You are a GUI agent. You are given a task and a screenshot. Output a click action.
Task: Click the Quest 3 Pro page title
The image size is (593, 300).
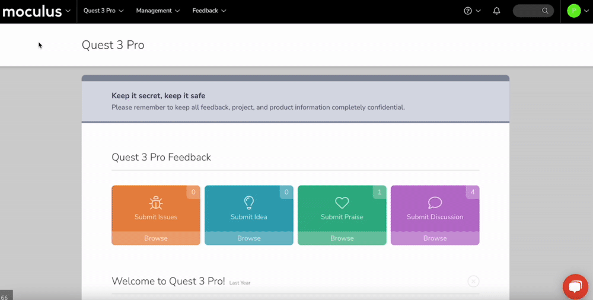113,44
